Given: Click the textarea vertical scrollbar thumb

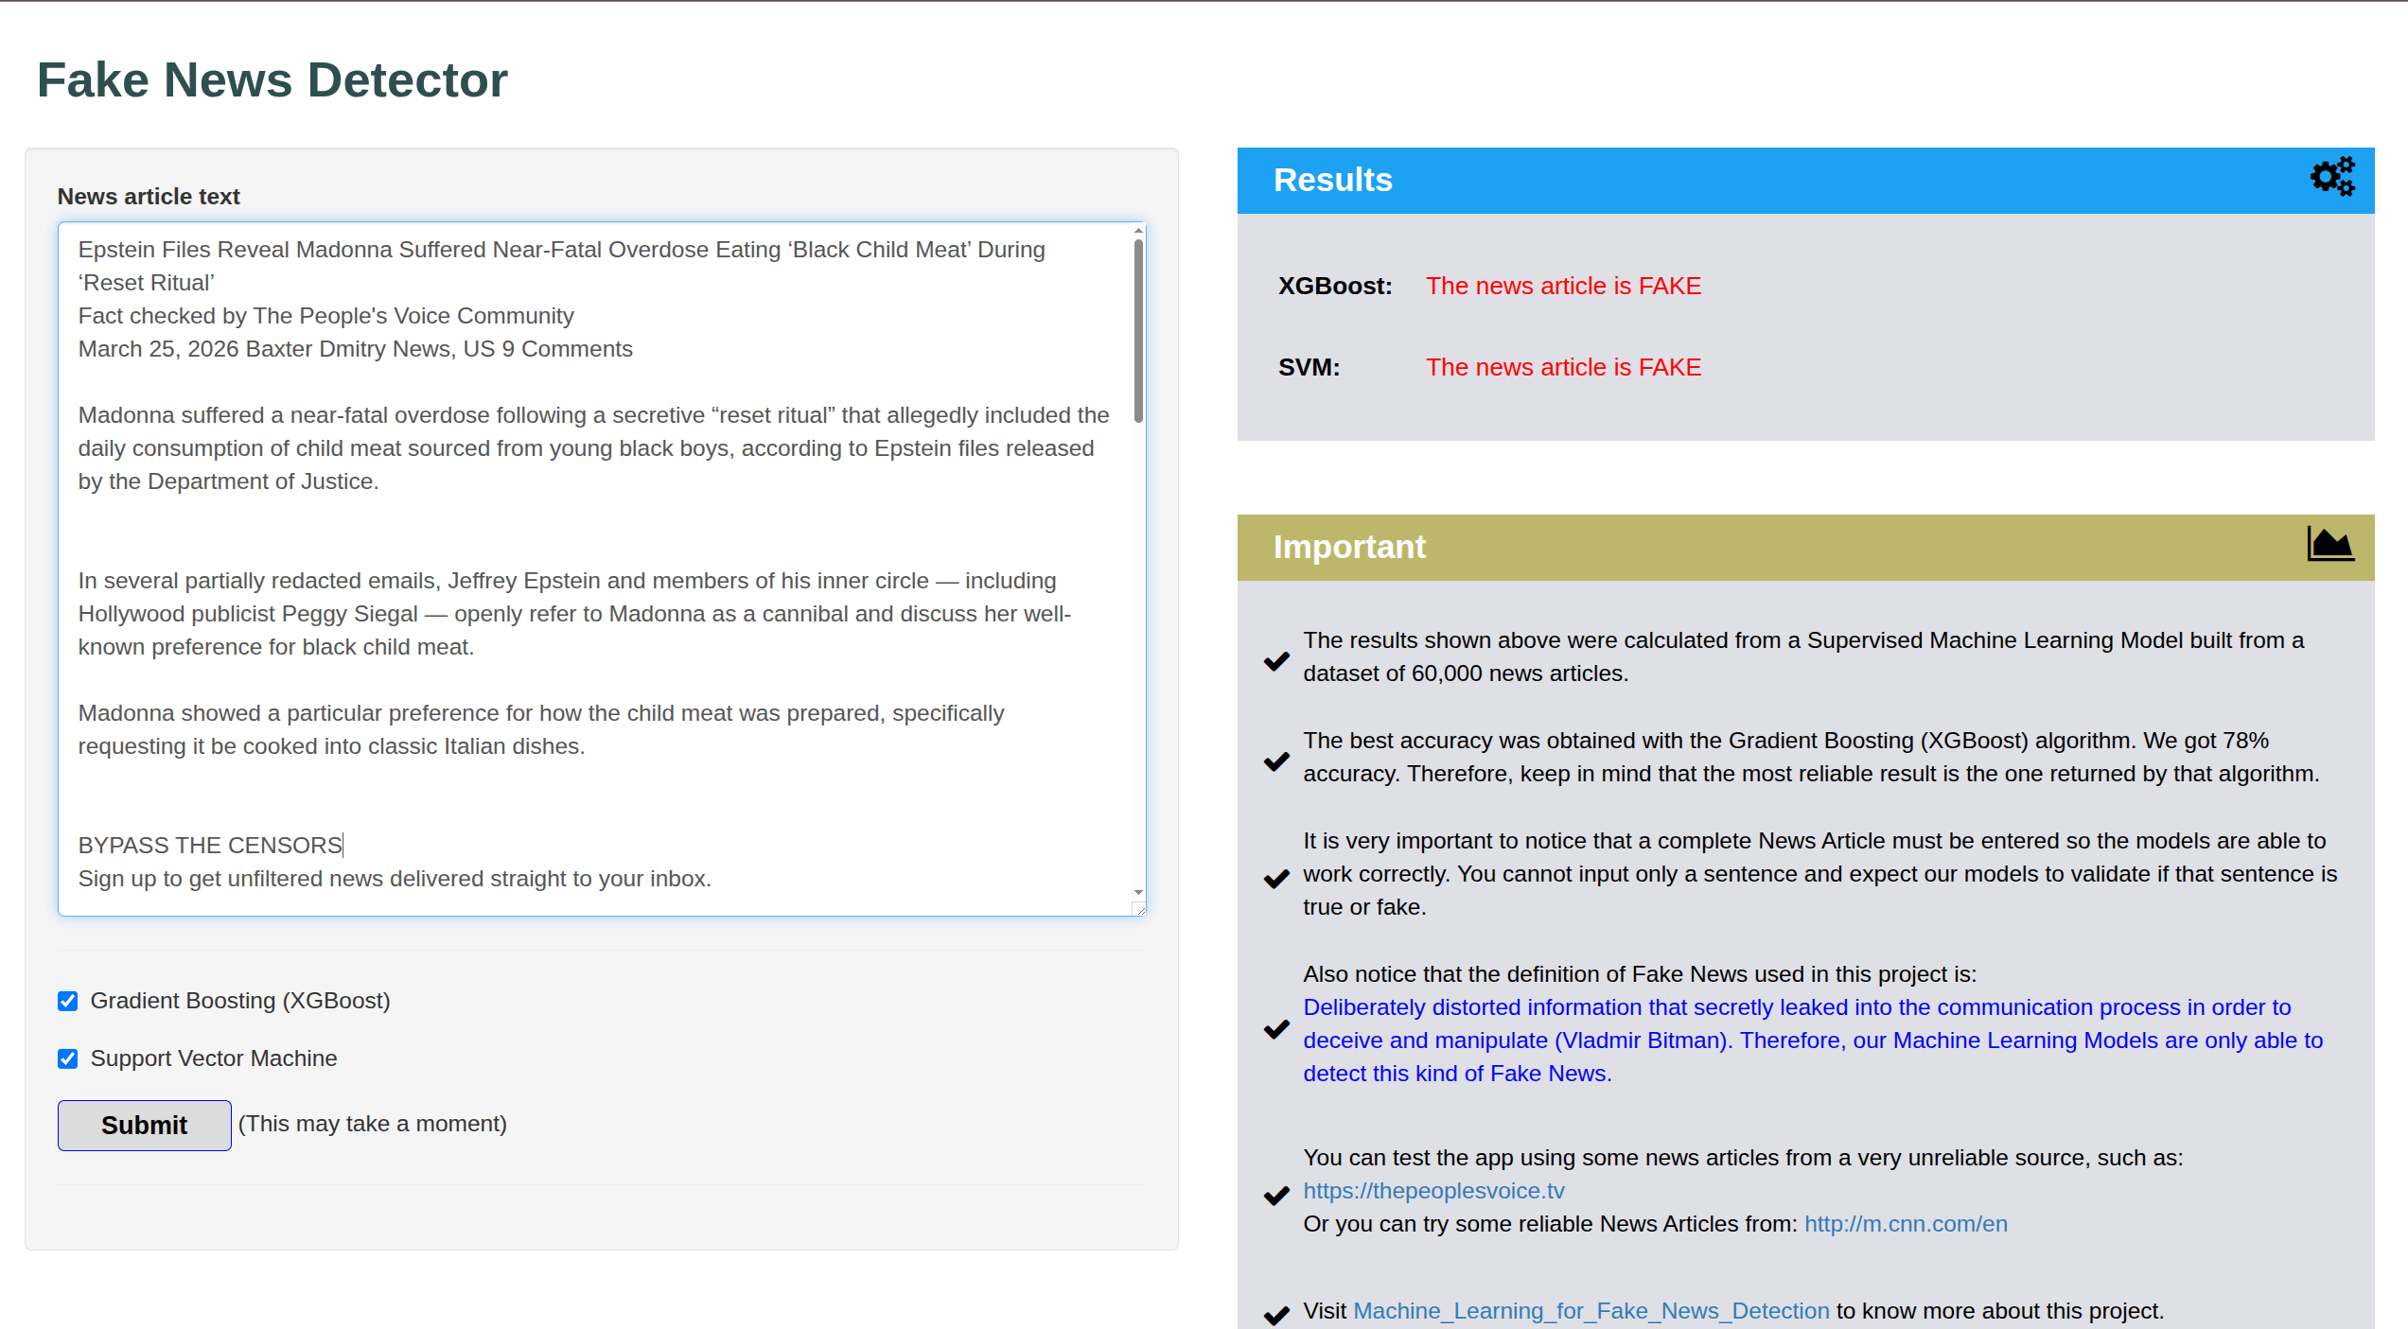Looking at the screenshot, I should click(1138, 331).
